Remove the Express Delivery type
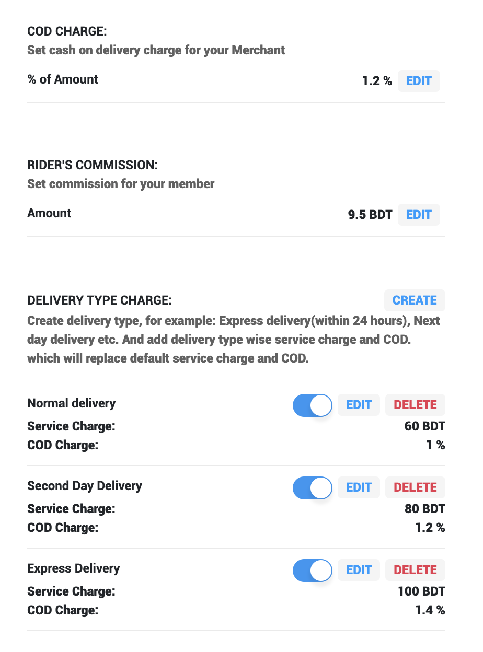Screen dimensions: 483x652 coord(415,570)
